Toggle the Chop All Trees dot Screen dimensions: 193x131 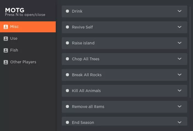click(67, 59)
